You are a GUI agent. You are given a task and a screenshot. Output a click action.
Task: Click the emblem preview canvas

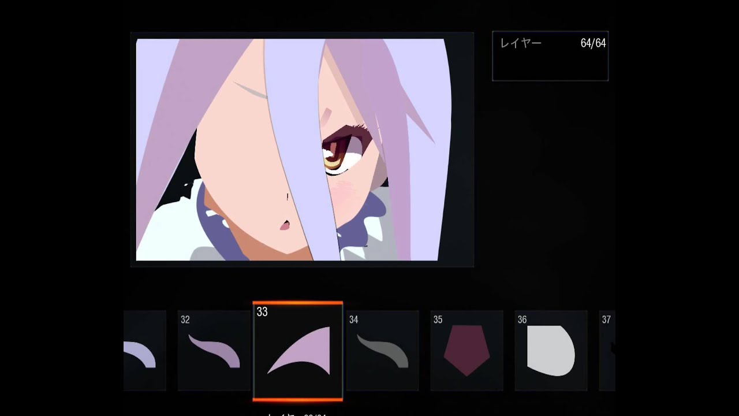coord(302,150)
